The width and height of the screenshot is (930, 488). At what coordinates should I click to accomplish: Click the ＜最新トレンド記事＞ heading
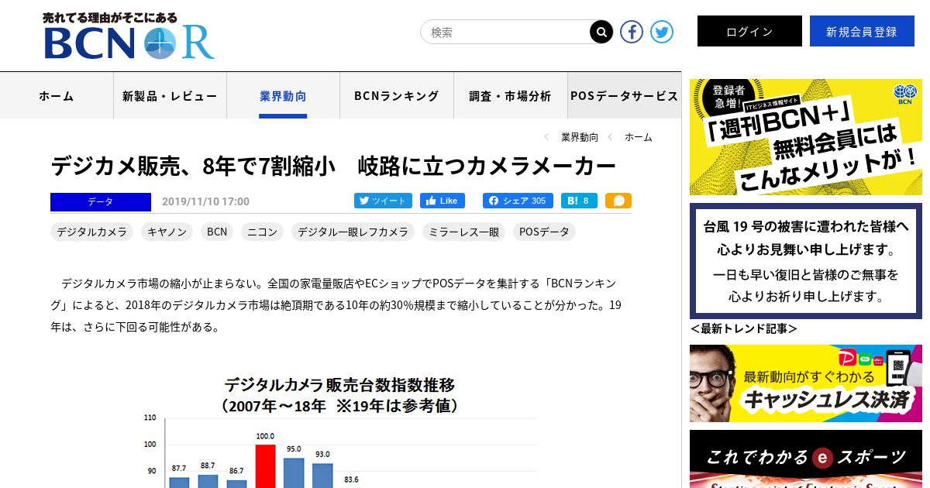point(744,329)
